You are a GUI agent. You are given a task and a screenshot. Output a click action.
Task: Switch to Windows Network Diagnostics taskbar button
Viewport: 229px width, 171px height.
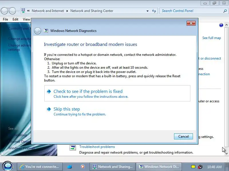159,167
